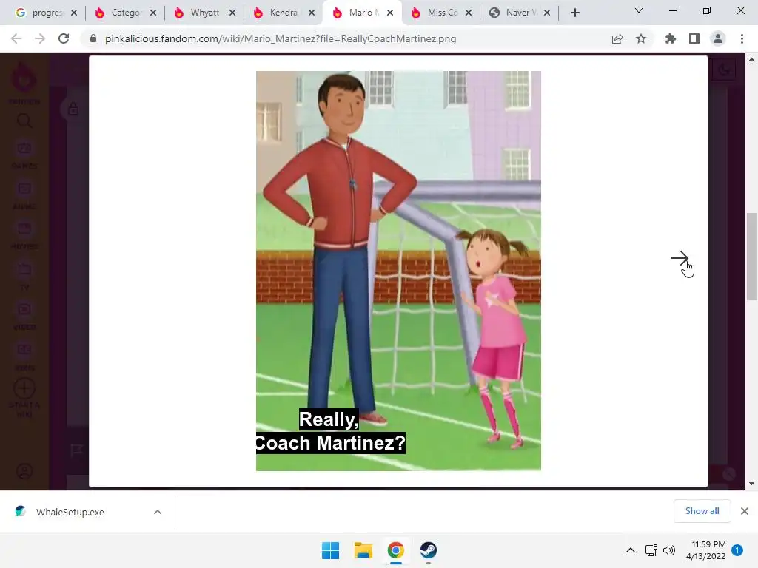This screenshot has width=758, height=568.
Task: Click the Fandom logo in sidebar
Action: [24, 77]
